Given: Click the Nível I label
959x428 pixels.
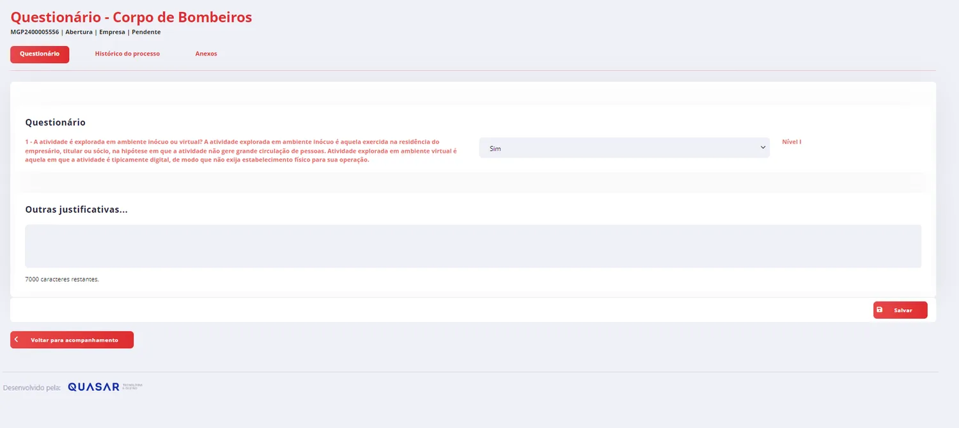Looking at the screenshot, I should 791,142.
